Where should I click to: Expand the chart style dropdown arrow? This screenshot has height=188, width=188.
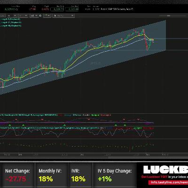(36, 16)
